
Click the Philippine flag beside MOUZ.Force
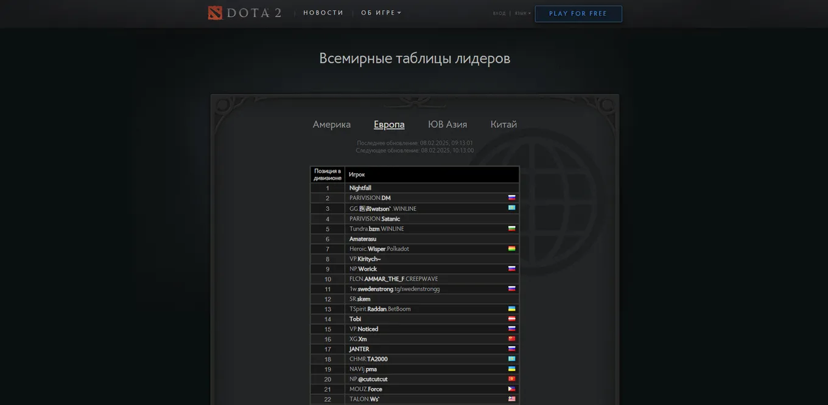512,389
